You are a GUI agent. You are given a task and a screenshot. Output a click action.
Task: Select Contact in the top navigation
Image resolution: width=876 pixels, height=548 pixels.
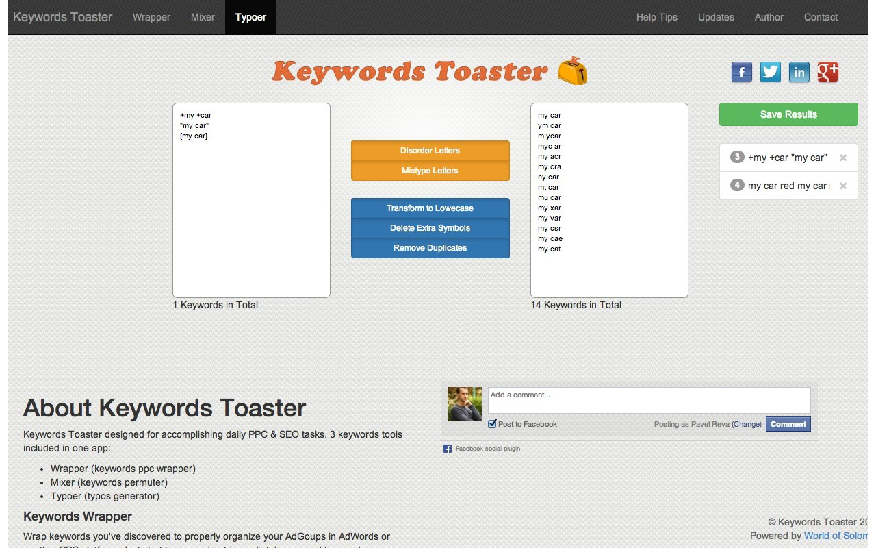821,17
